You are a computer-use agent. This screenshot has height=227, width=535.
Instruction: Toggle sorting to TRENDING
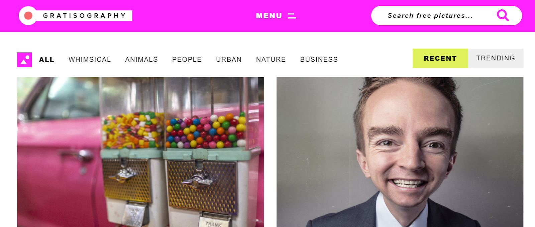(496, 58)
